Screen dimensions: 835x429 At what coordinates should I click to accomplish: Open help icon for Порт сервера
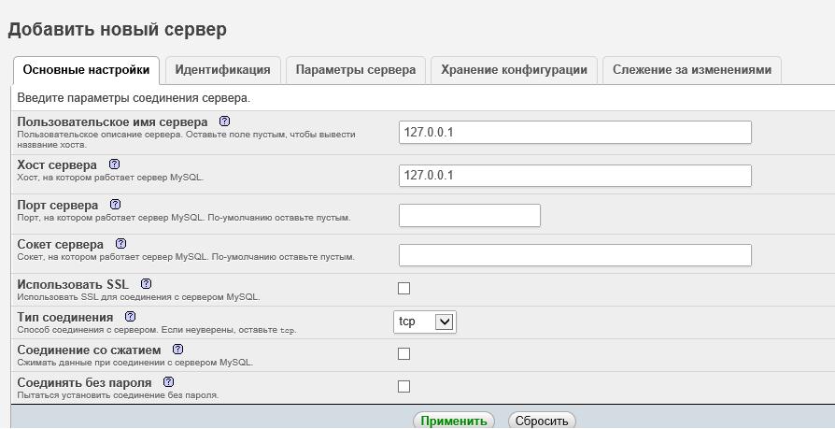[116, 205]
